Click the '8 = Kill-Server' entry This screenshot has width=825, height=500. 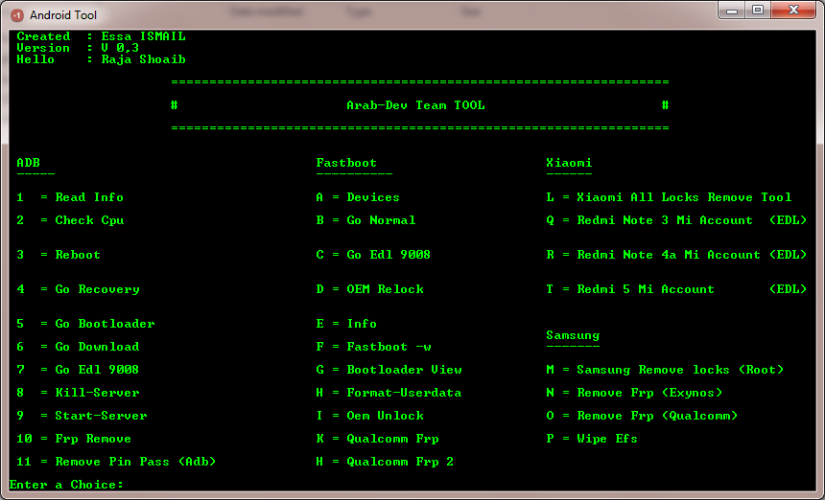[x=78, y=393]
